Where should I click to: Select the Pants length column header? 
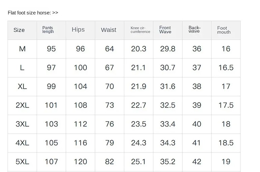point(52,30)
